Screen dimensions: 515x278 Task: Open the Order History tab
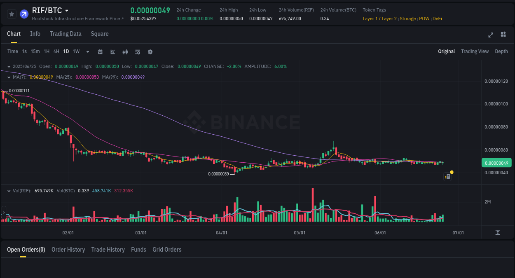68,250
